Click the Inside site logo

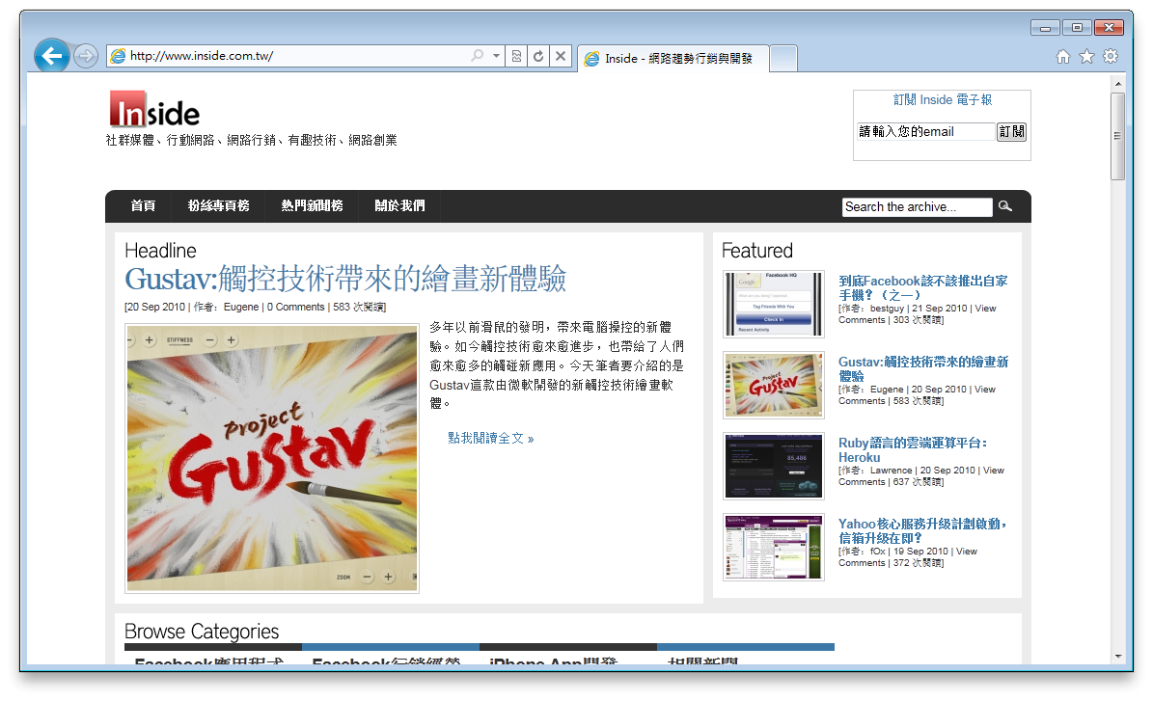click(154, 109)
